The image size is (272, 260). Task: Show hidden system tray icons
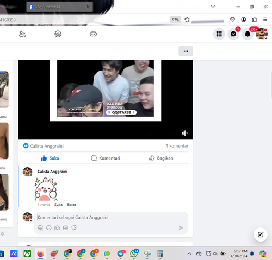tap(189, 253)
